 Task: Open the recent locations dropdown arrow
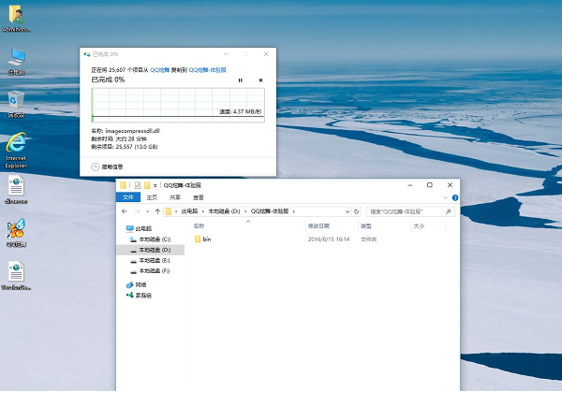(147, 211)
